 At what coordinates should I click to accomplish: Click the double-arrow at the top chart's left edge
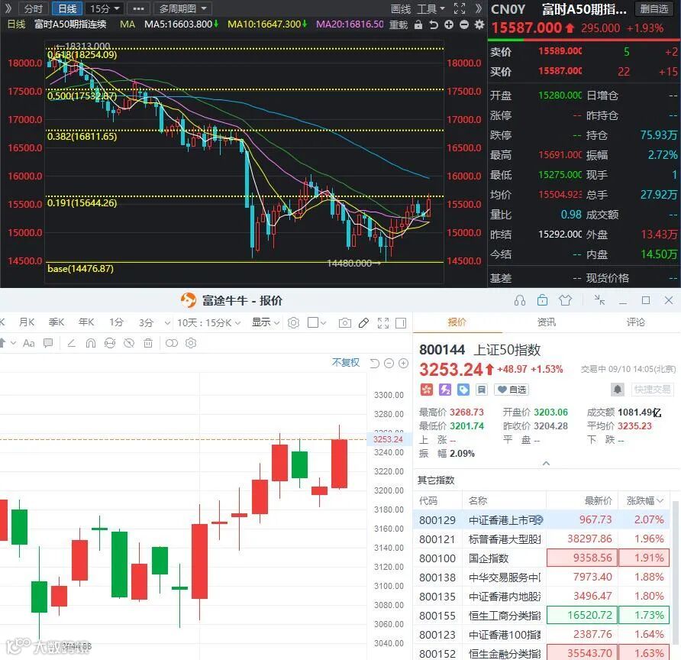click(x=8, y=8)
